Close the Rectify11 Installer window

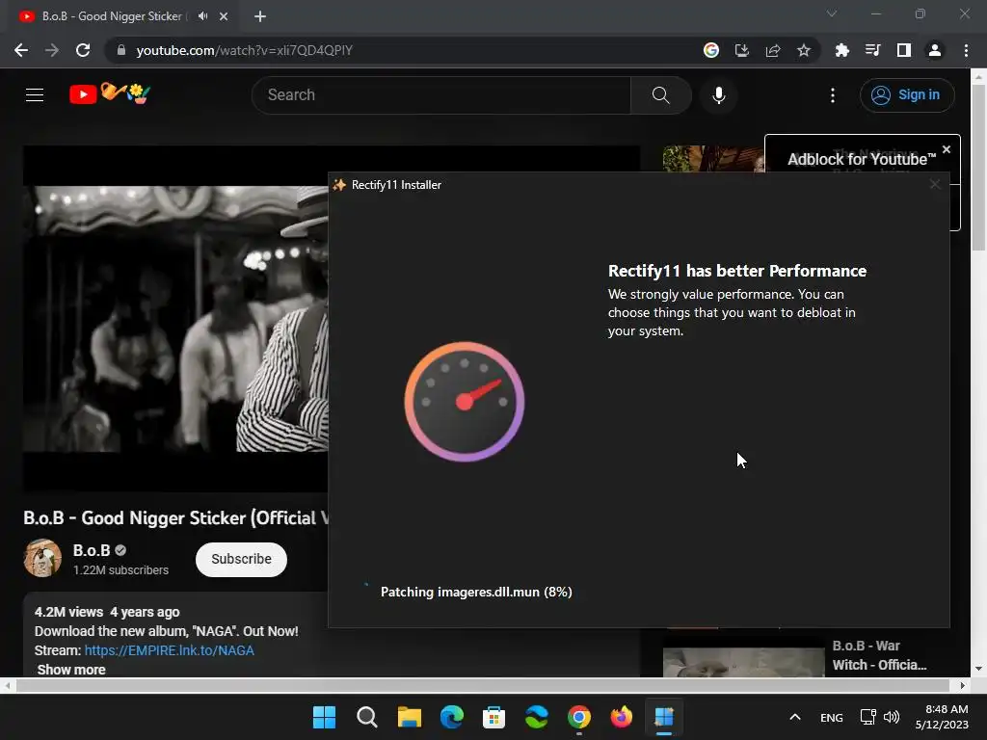[935, 184]
